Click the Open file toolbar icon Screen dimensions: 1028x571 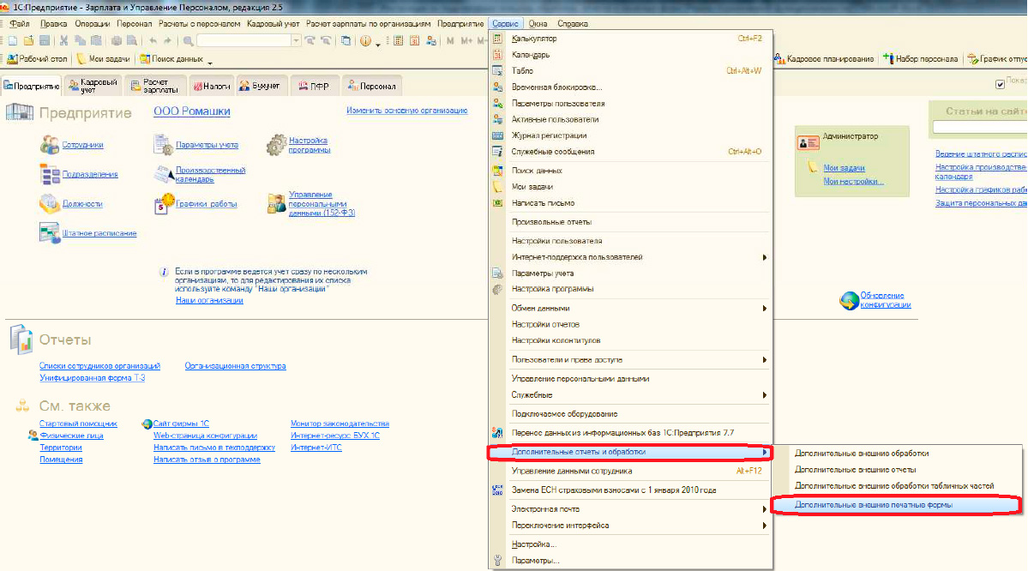tap(29, 40)
